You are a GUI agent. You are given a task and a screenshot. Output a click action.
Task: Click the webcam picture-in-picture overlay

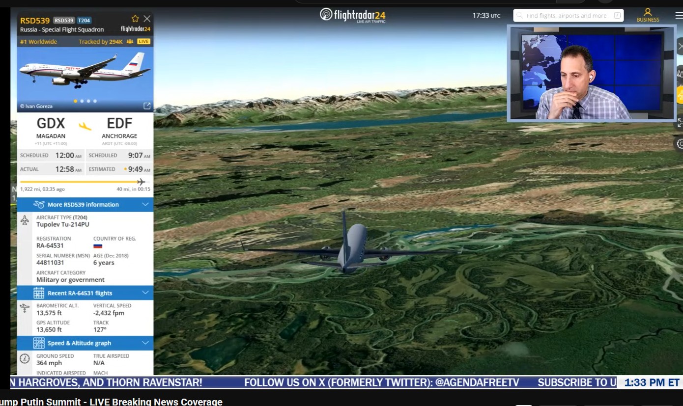click(x=592, y=73)
